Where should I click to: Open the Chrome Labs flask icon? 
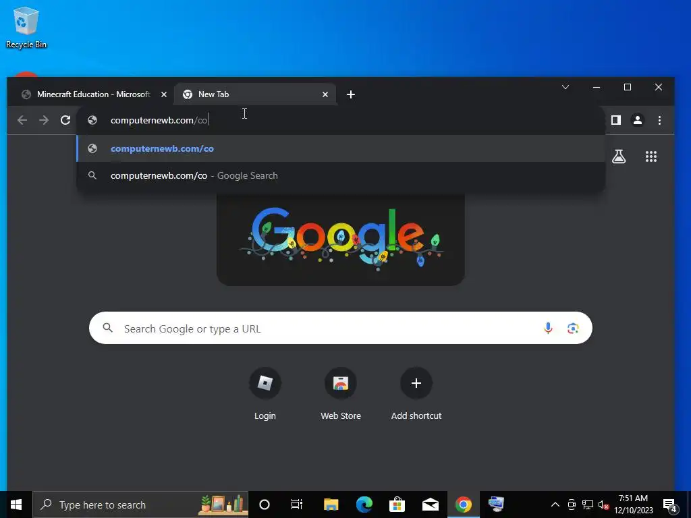point(619,156)
